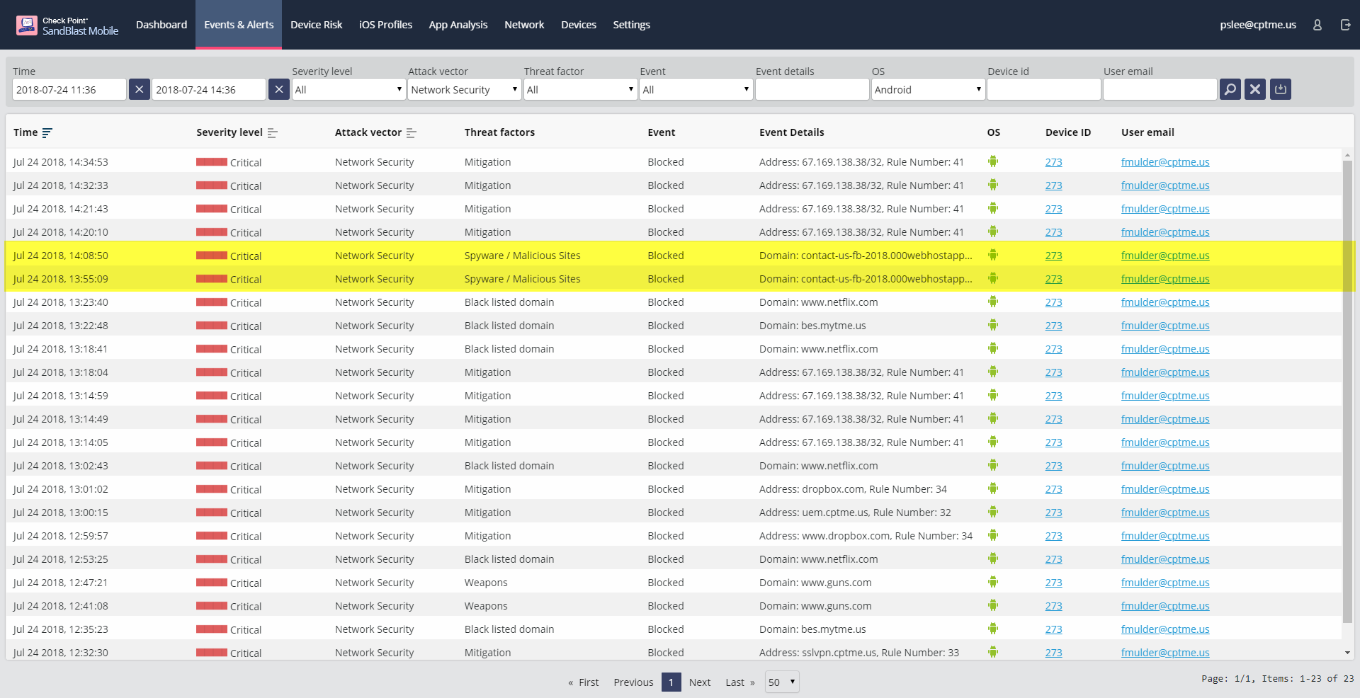Open items per page dropdown showing 50
Image resolution: width=1360 pixels, height=698 pixels.
782,682
